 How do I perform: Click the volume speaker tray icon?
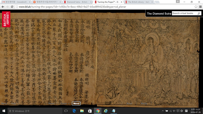[174, 111]
